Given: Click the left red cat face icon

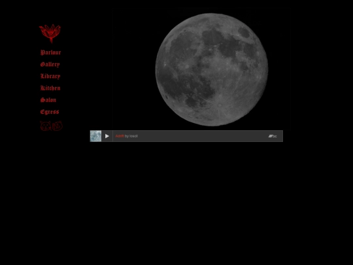Looking at the screenshot, I should tap(46, 126).
